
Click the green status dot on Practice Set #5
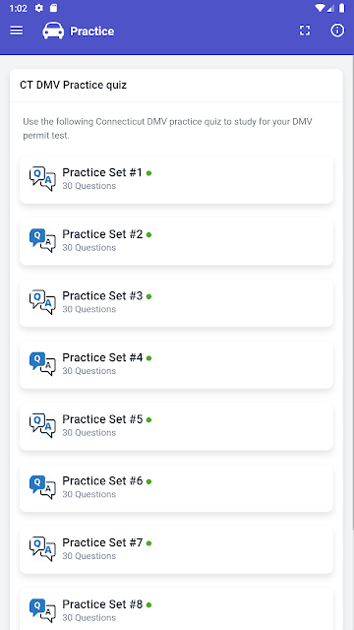148,420
